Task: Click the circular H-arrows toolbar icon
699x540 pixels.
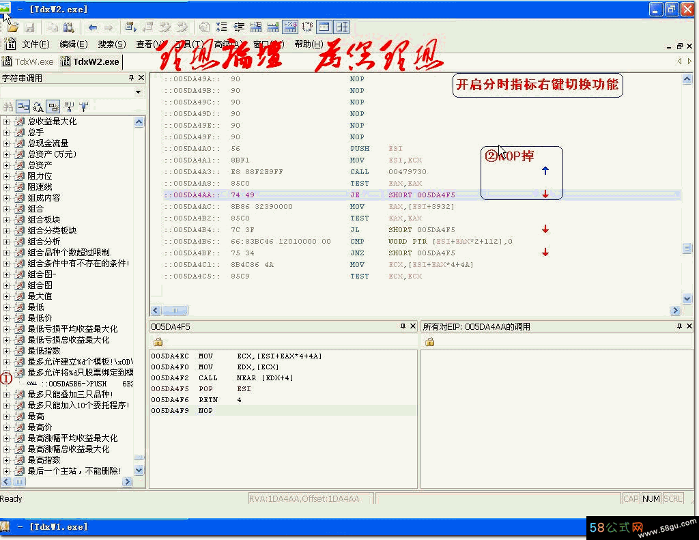Action: [x=307, y=27]
